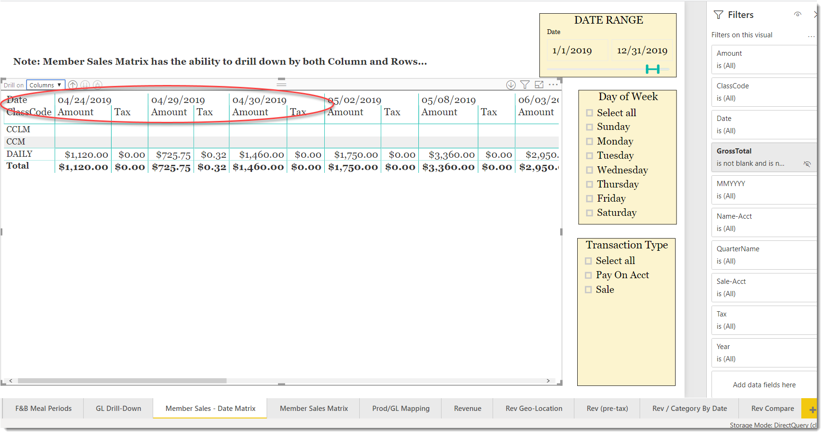Open the matrix visual's more options ellipsis
824x435 pixels.
(553, 85)
